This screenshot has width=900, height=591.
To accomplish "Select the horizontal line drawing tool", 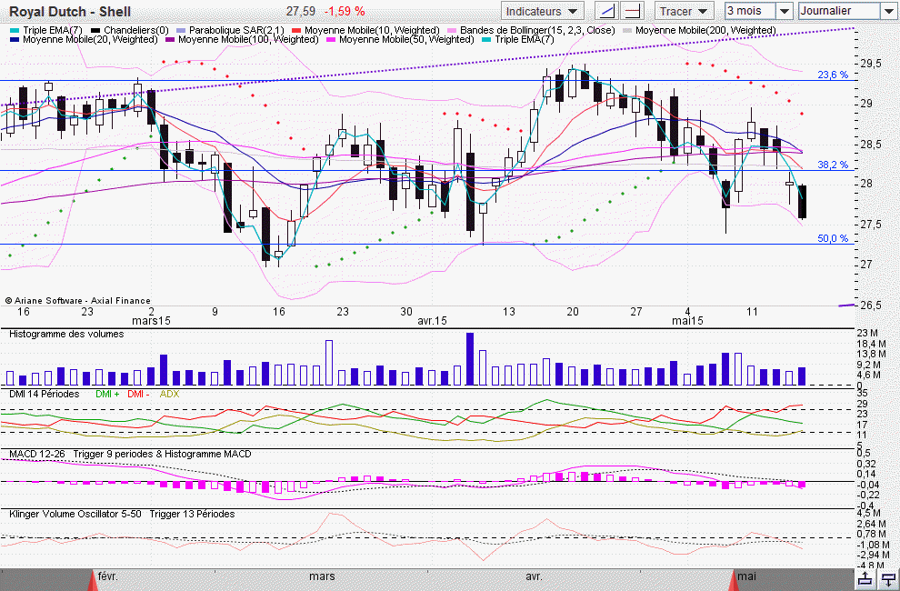I will tap(632, 11).
